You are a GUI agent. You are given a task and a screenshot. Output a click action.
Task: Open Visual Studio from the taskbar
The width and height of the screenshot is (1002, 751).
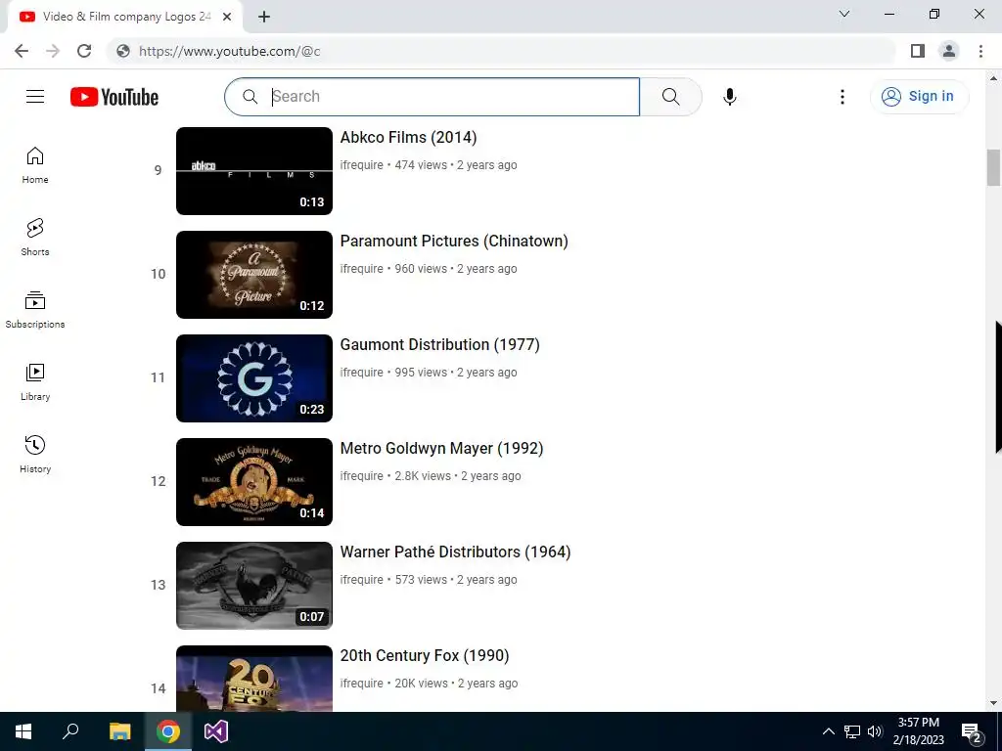click(216, 731)
